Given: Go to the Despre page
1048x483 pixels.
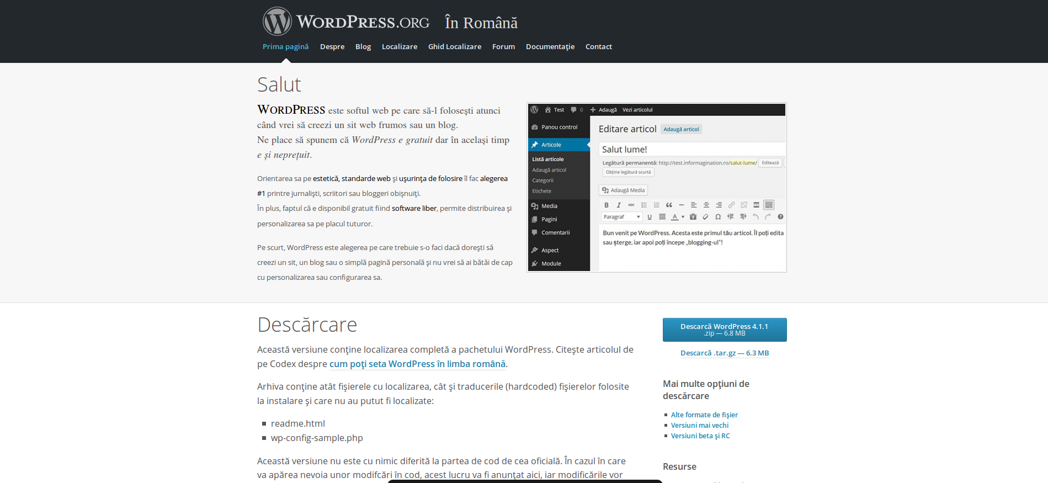Looking at the screenshot, I should click(x=332, y=47).
